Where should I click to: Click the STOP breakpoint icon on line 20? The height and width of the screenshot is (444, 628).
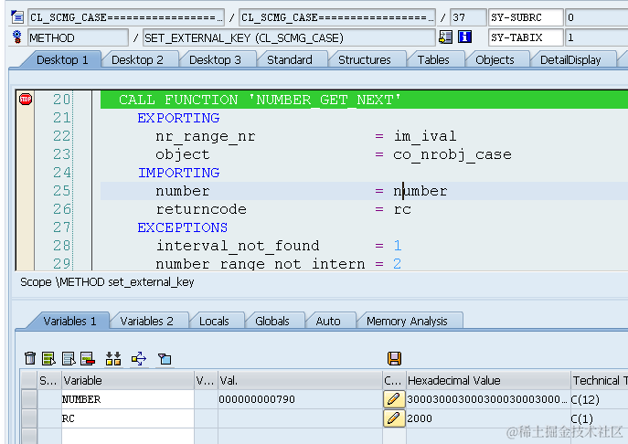26,99
